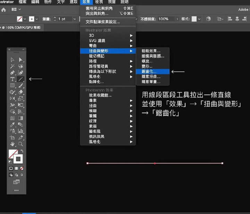Click the stroke weight stepper arrows
The height and width of the screenshot is (214, 250).
[x=55, y=19]
